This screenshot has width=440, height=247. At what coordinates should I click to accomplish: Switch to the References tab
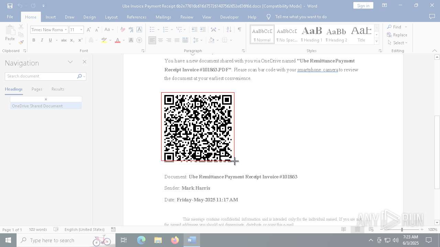(x=136, y=17)
